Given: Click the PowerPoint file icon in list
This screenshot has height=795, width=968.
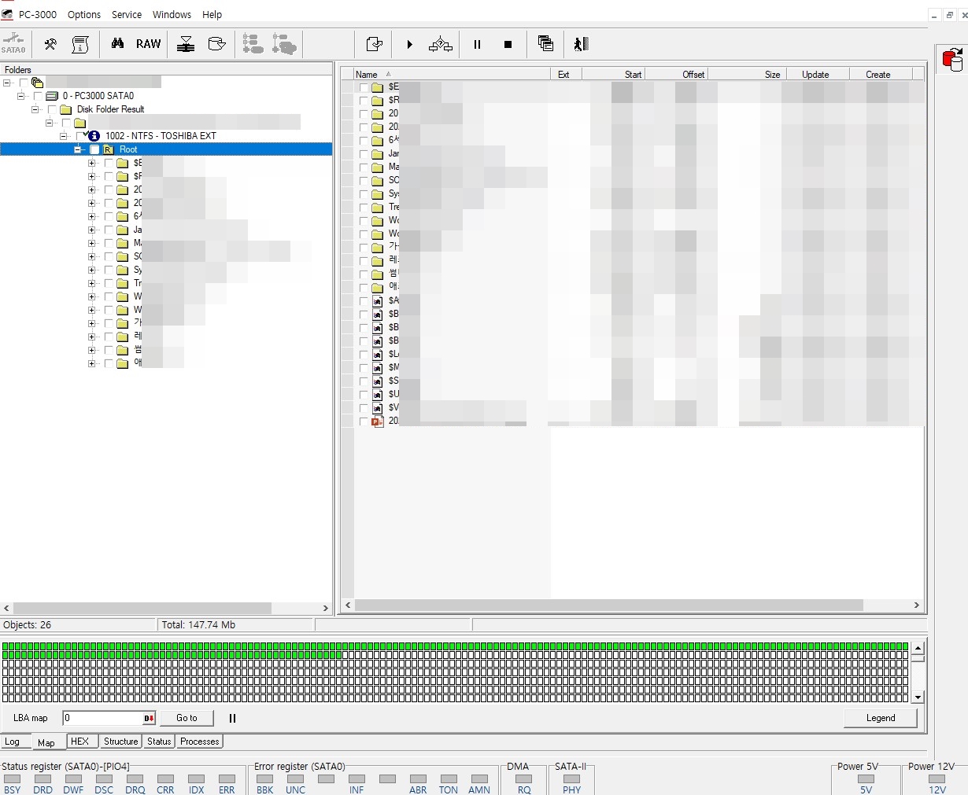Looking at the screenshot, I should point(377,421).
